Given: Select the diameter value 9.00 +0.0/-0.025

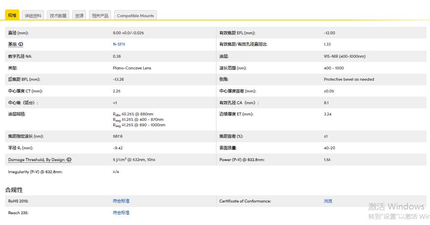Looking at the screenshot, I should coord(128,33).
